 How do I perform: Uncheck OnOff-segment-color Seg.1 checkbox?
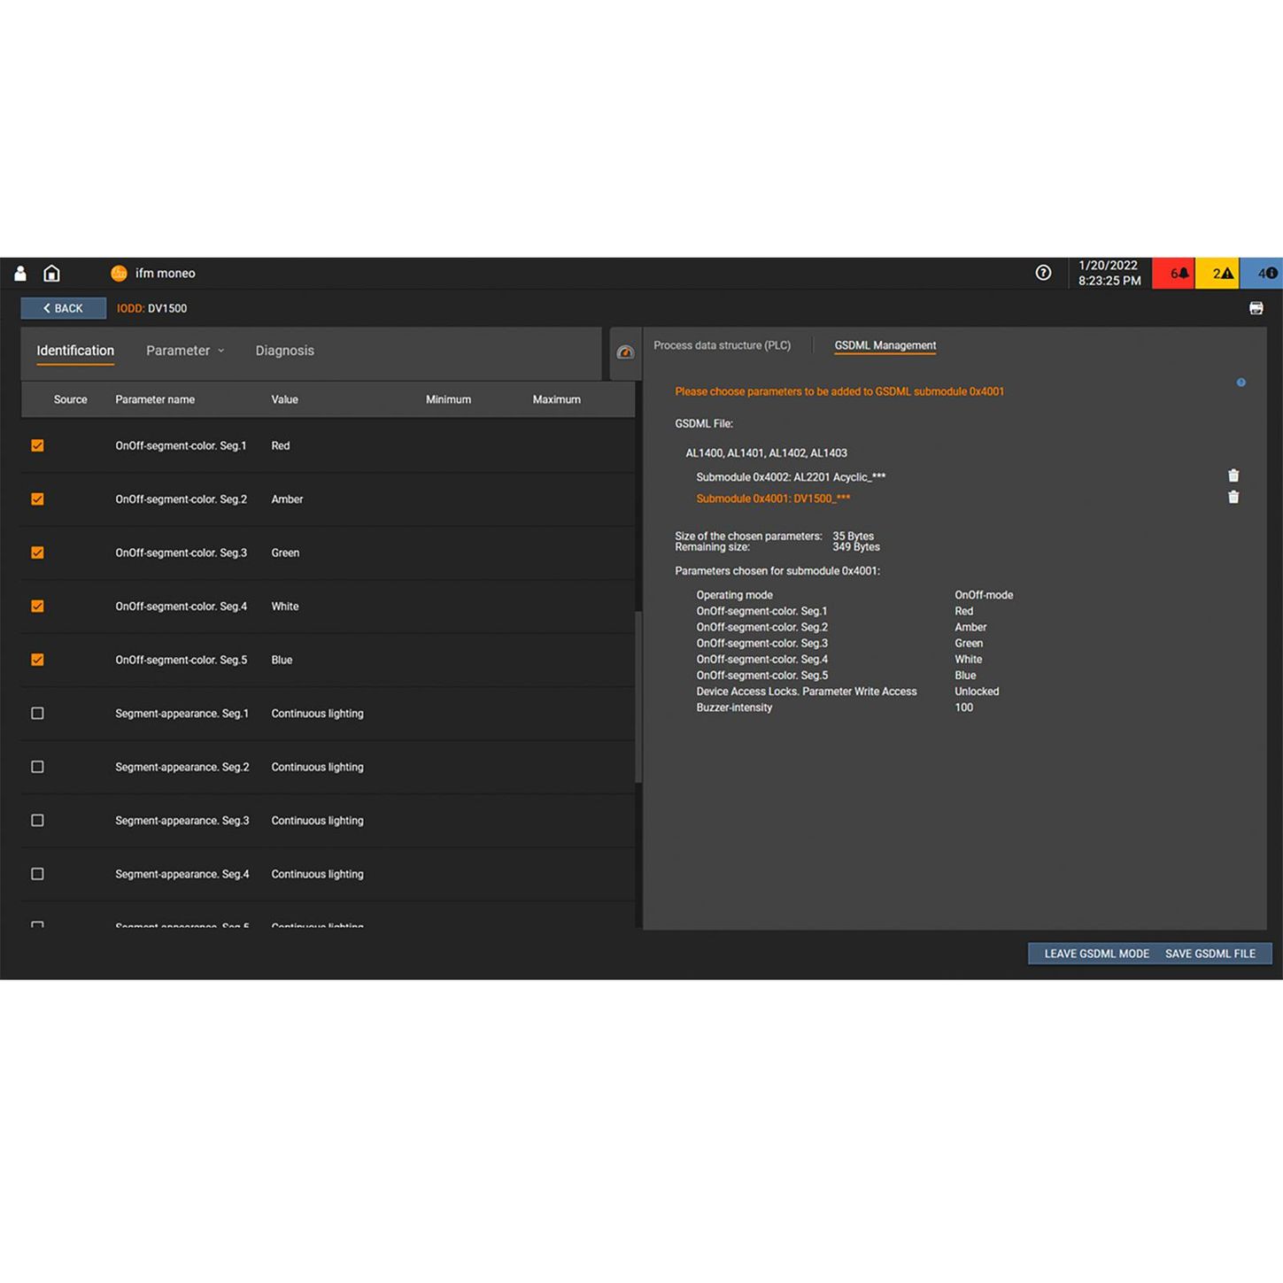tap(37, 445)
